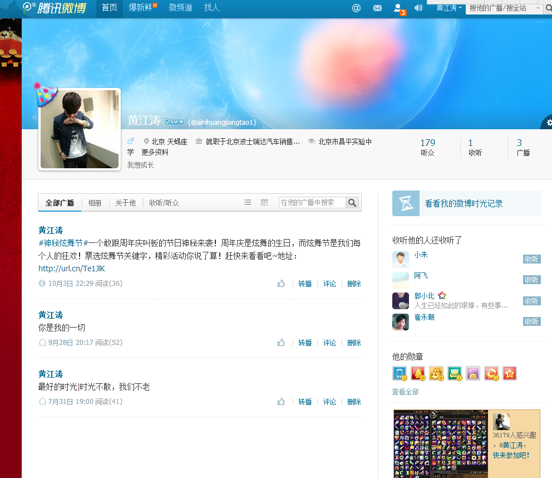Click the Tencent Weibo logo
This screenshot has height=478, width=552.
[x=55, y=7]
